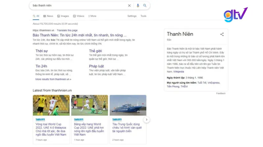This screenshot has width=263, height=147.
Task: Open the 'Thế giới' sitelink
Action: (x=95, y=51)
